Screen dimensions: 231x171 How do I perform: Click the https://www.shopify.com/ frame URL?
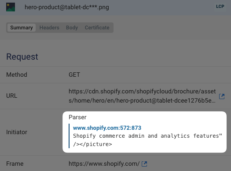104,164
